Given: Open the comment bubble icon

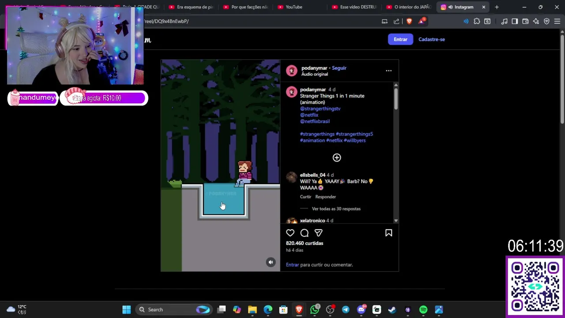Looking at the screenshot, I should coord(305,233).
